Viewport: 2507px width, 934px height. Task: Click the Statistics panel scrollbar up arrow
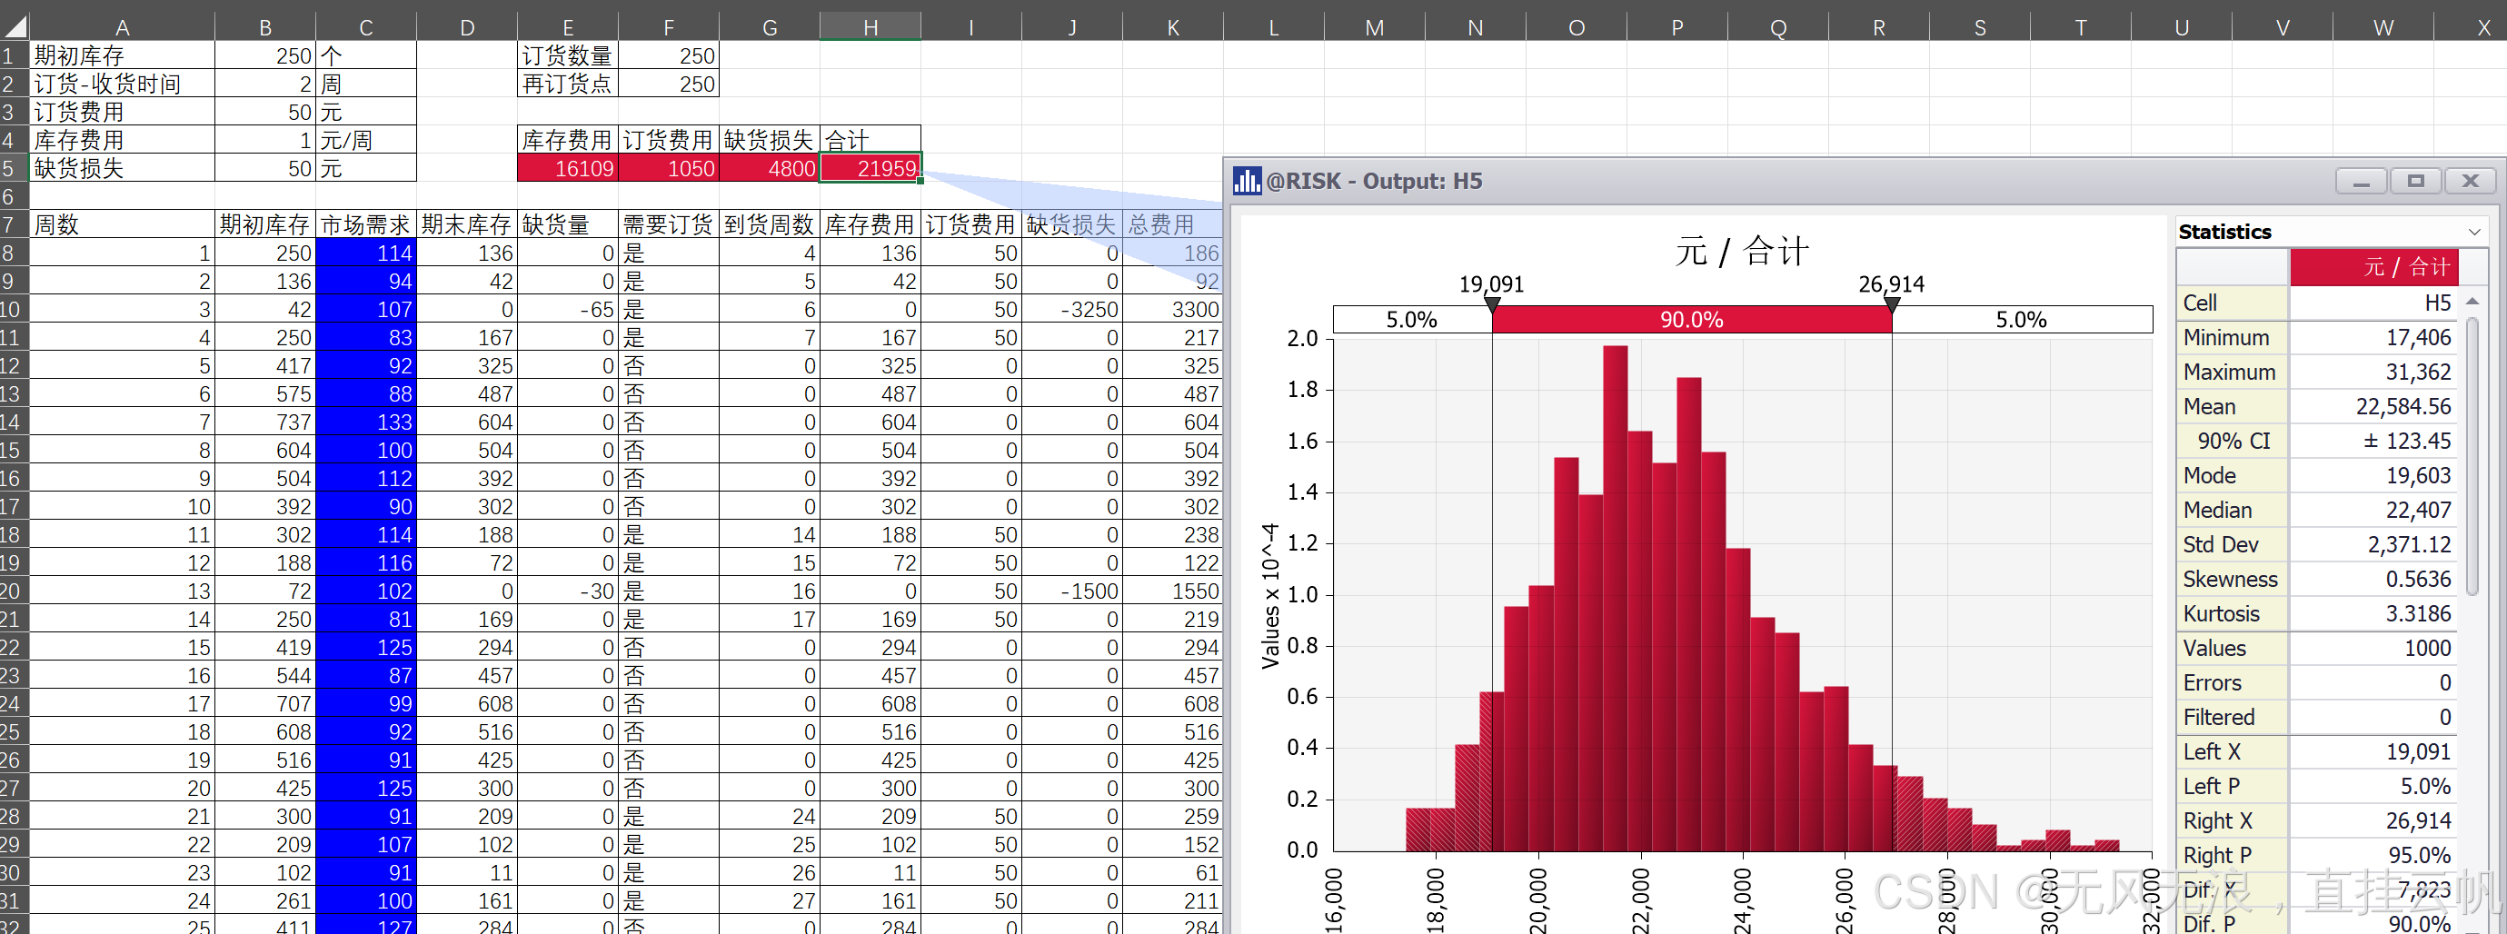click(2472, 303)
